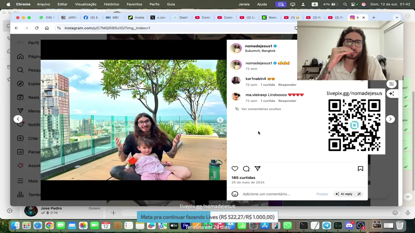Click the comment input field
The width and height of the screenshot is (415, 233).
coord(277,194)
